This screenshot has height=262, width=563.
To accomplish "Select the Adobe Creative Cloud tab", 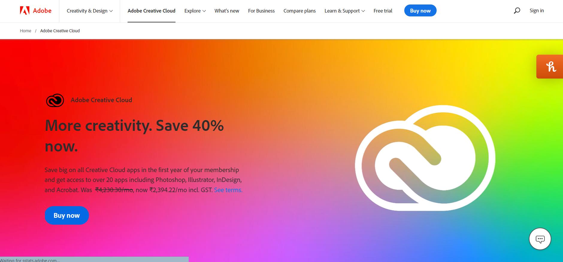I will click(x=152, y=11).
